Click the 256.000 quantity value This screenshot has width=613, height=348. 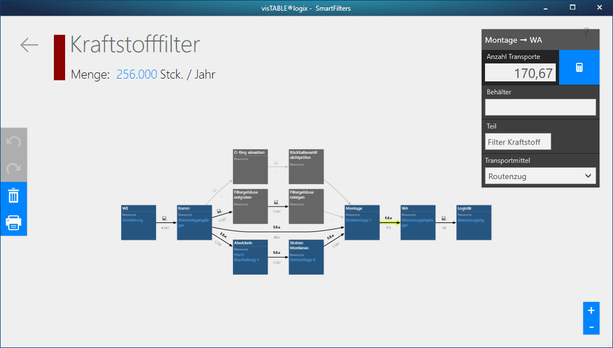point(136,74)
